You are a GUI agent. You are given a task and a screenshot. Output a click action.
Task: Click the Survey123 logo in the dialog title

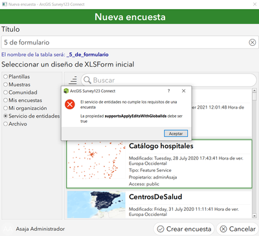66,91
